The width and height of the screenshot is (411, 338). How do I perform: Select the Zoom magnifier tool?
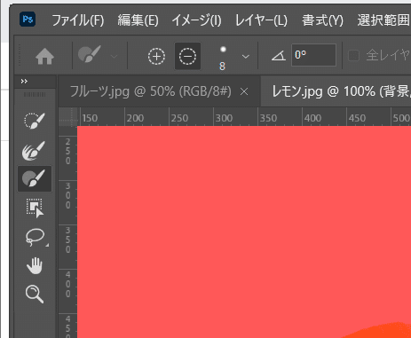(35, 294)
